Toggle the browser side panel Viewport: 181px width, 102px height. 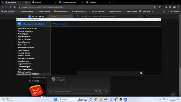(170, 7)
